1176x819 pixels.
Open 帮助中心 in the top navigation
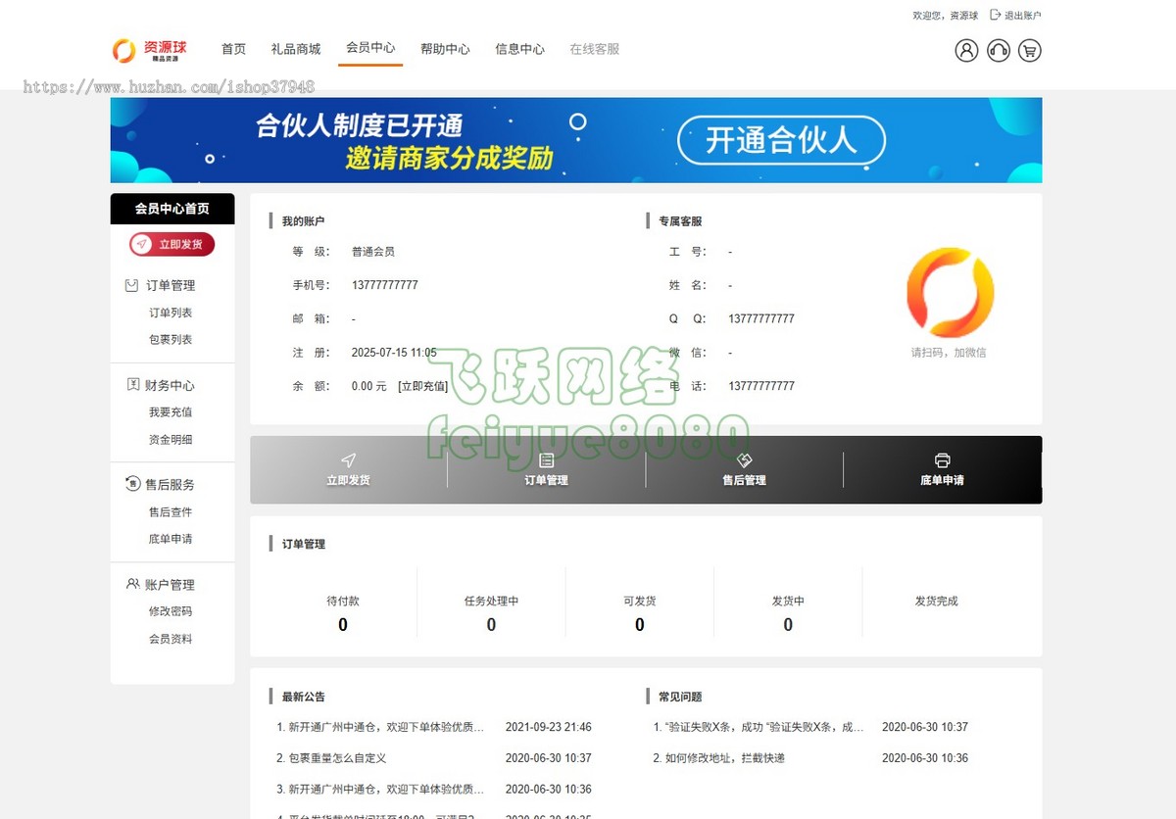445,49
